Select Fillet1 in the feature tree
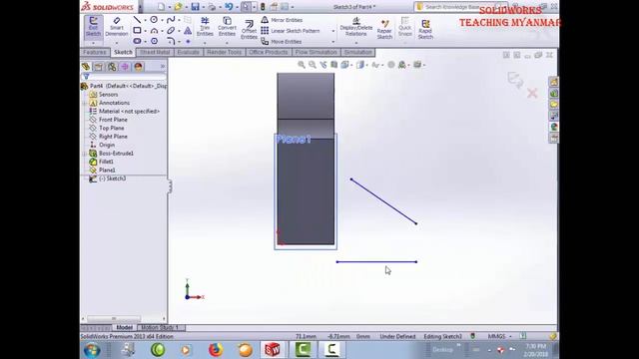Screen dimensions: 639x359 (x=102, y=162)
